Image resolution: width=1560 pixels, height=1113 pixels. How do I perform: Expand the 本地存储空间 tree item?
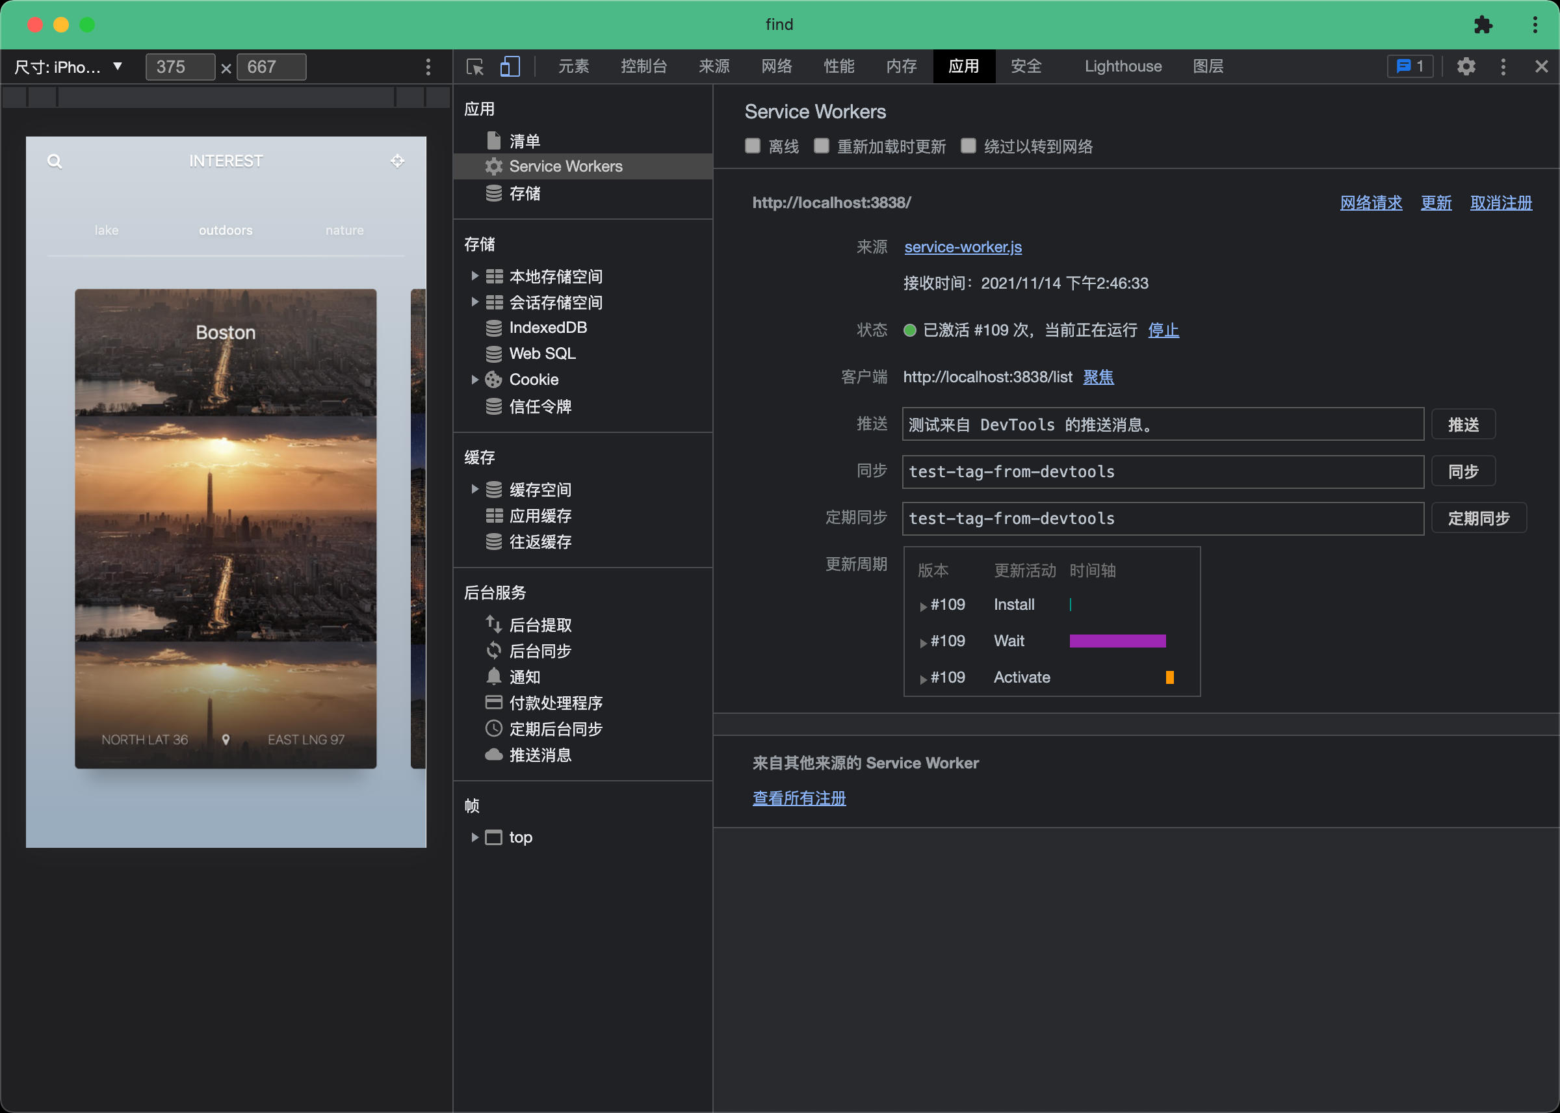pos(475,276)
